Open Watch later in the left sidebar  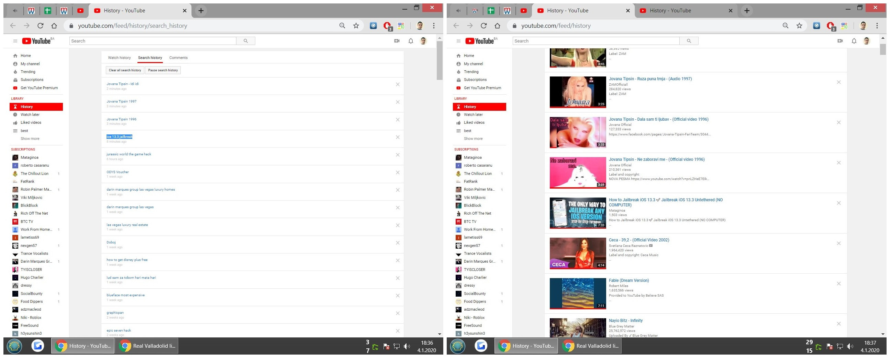(x=30, y=115)
